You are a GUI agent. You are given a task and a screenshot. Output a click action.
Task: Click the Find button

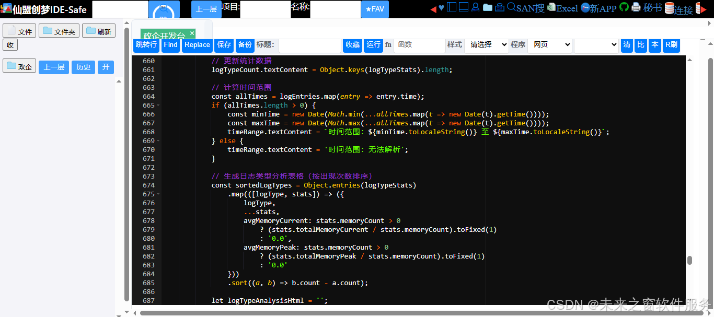170,45
